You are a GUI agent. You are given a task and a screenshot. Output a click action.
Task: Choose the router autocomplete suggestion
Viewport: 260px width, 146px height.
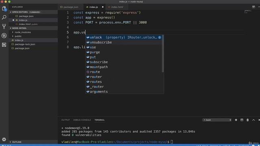(123, 77)
